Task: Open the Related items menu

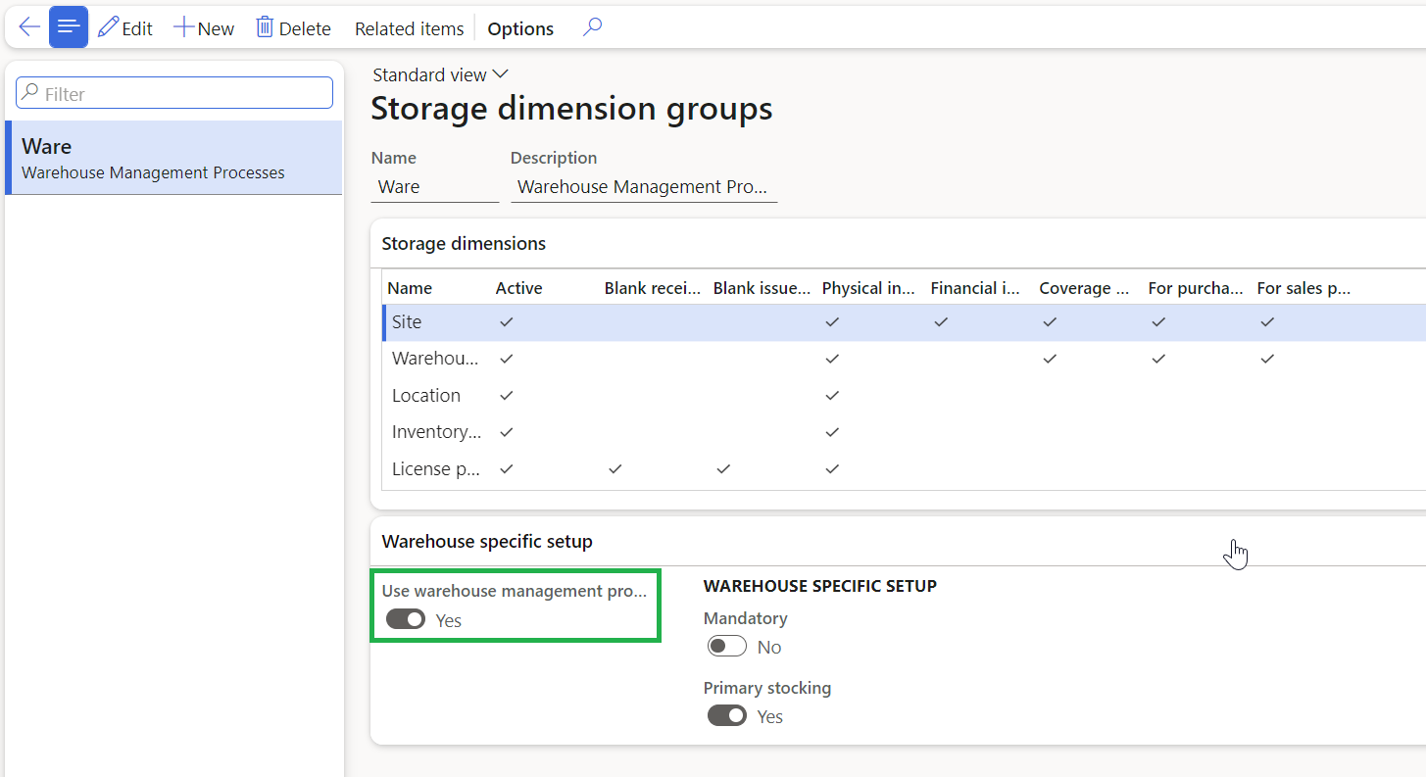Action: (x=410, y=28)
